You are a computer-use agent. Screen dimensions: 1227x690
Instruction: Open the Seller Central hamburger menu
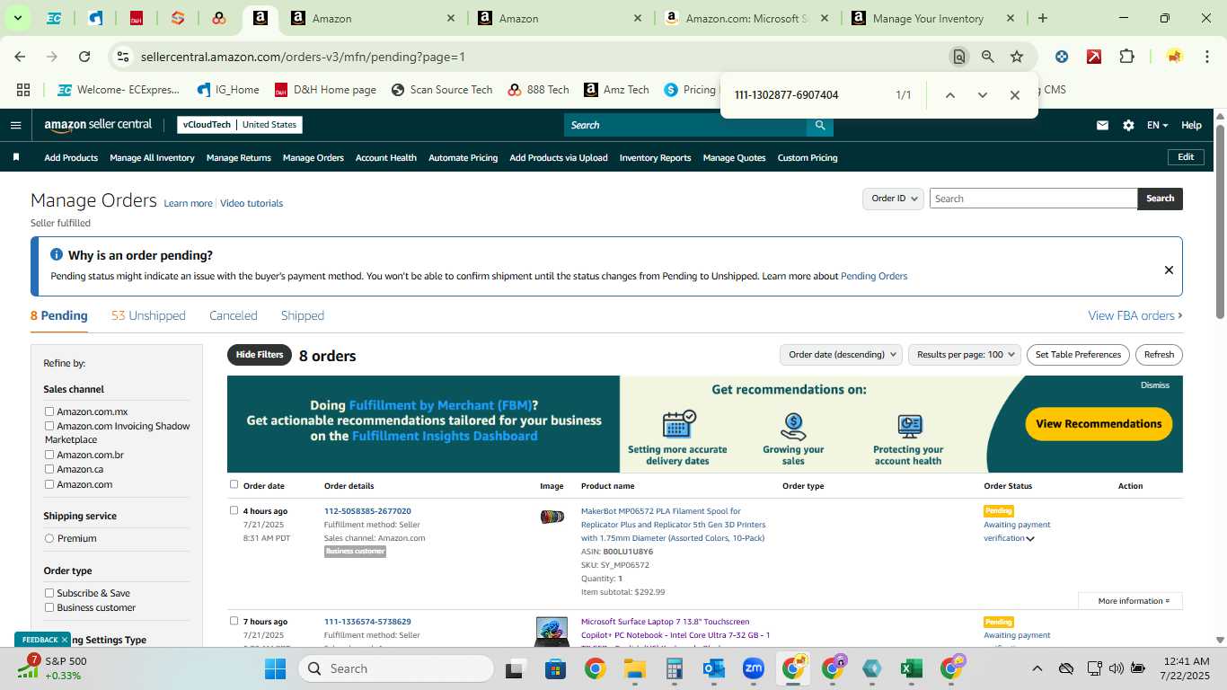click(15, 125)
